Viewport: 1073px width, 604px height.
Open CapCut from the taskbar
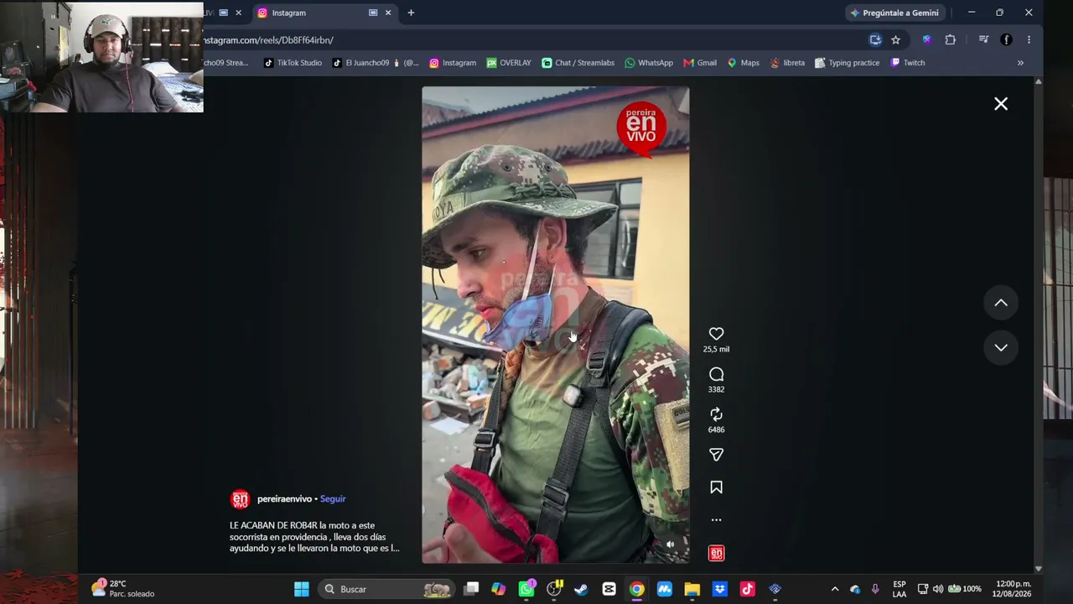609,589
